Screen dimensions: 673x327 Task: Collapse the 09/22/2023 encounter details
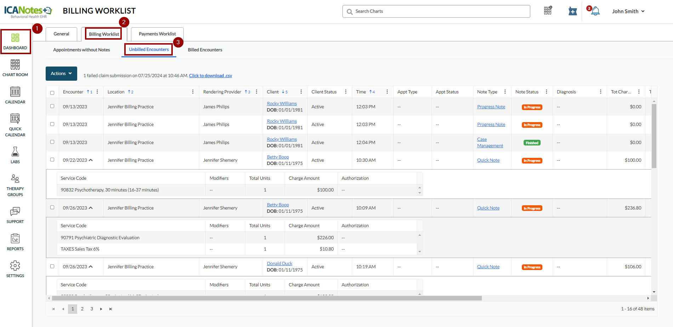91,160
